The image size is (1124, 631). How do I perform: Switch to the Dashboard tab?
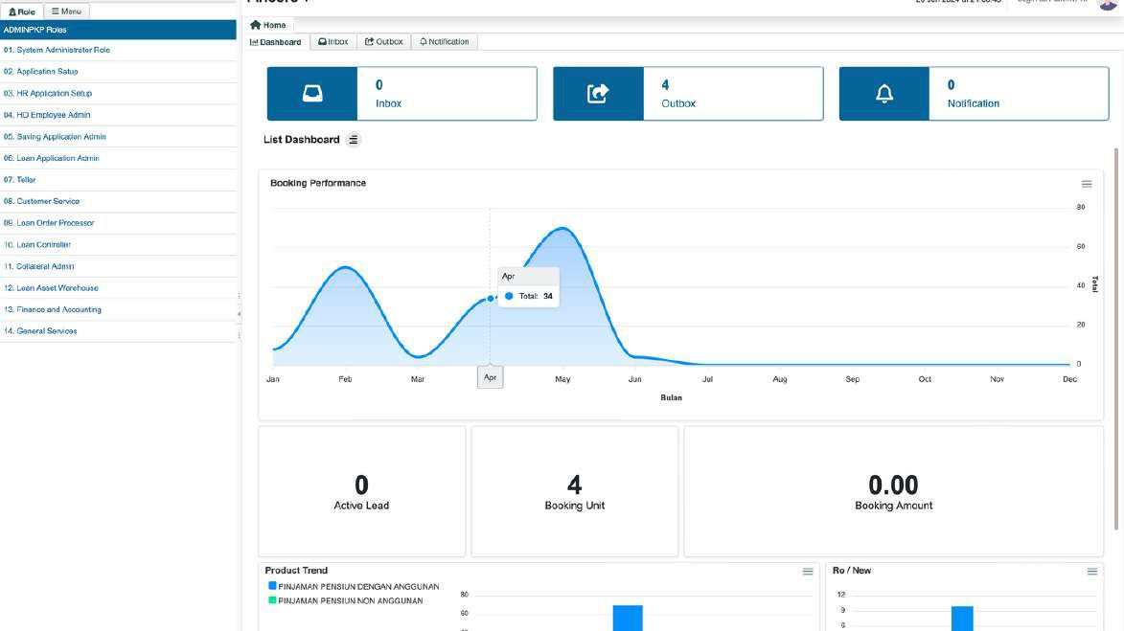(276, 42)
